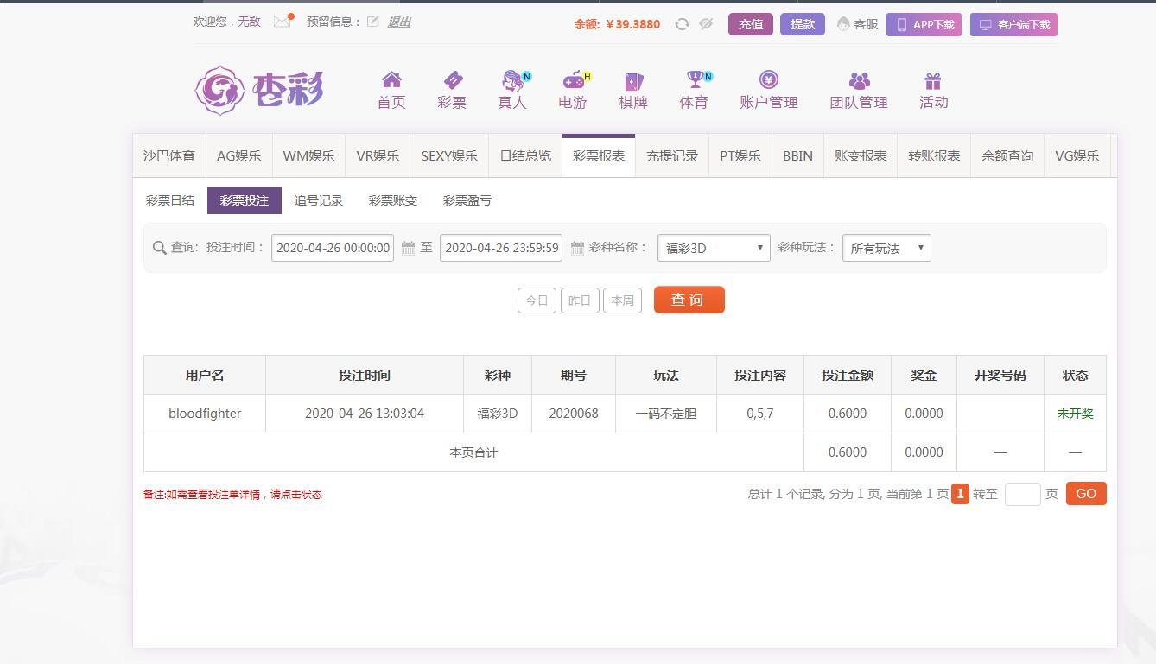
Task: Click the 查询 search button
Action: pyautogui.click(x=689, y=300)
